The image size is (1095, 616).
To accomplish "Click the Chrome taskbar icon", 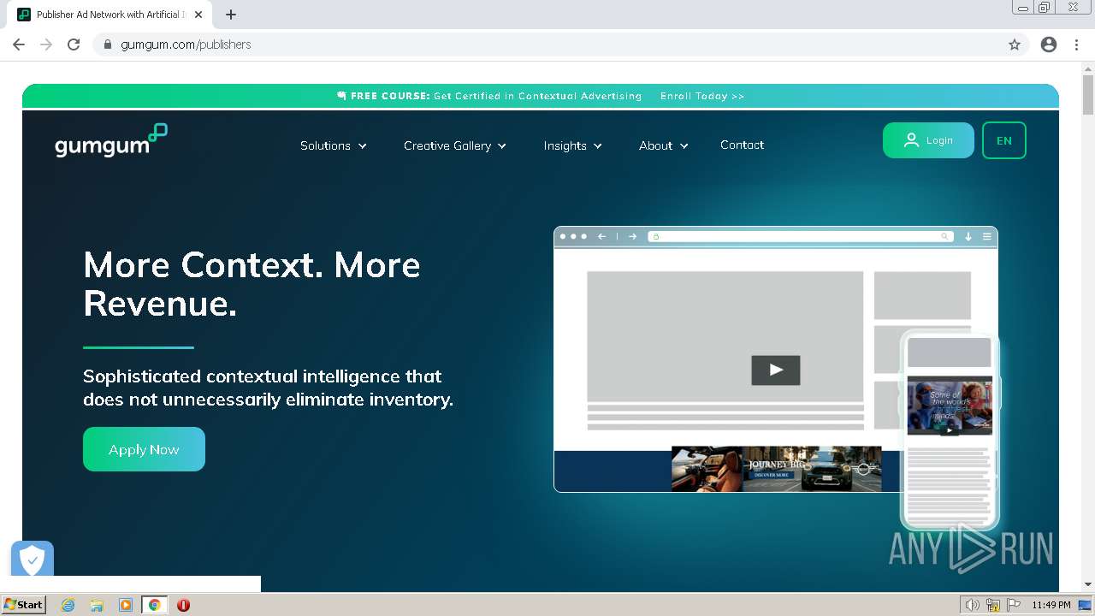I will click(x=154, y=605).
